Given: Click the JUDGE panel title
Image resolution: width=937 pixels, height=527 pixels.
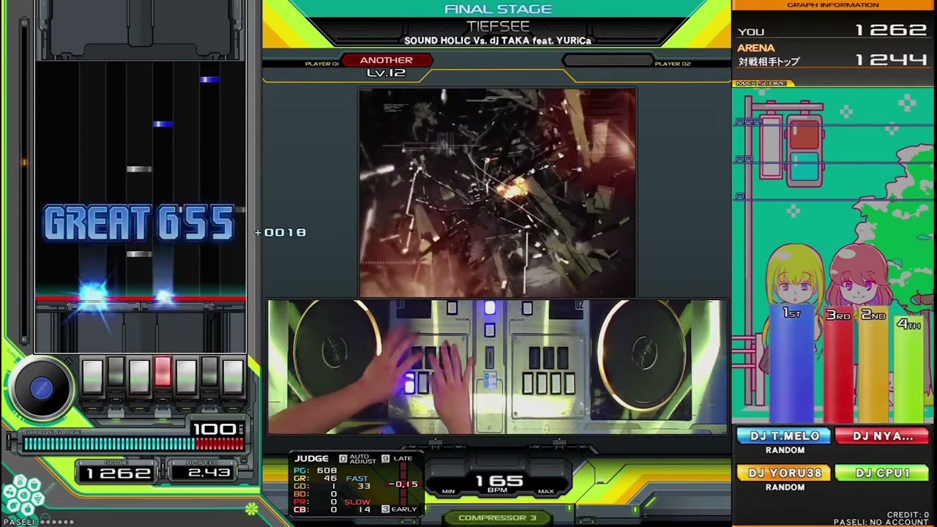Looking at the screenshot, I should click(312, 458).
